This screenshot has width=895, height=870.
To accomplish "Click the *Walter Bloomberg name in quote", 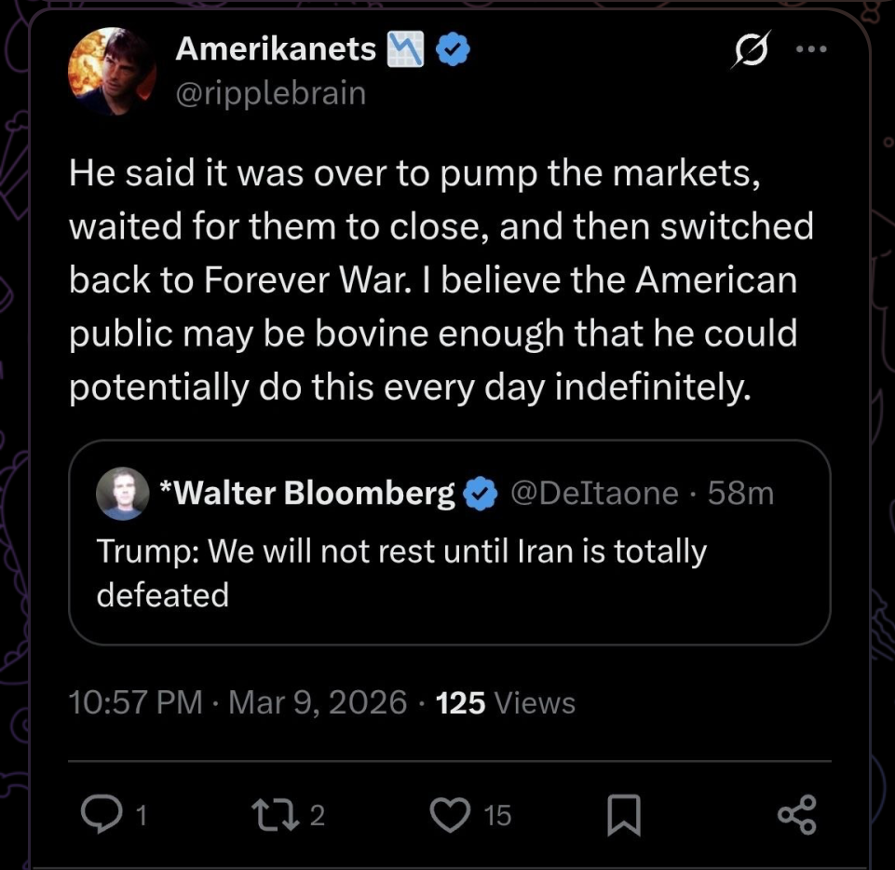I will tap(307, 493).
